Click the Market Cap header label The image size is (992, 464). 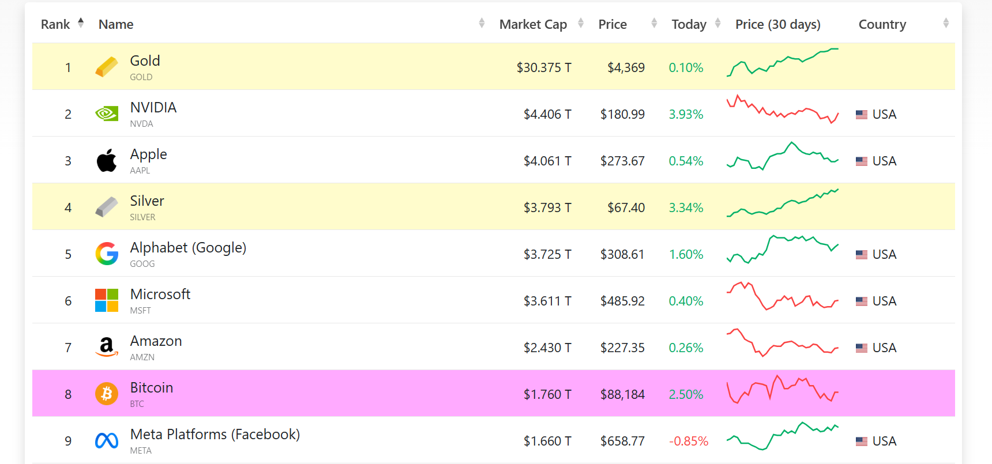tap(533, 24)
